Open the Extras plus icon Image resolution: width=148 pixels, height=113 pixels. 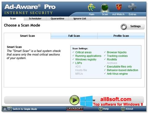click(132, 7)
